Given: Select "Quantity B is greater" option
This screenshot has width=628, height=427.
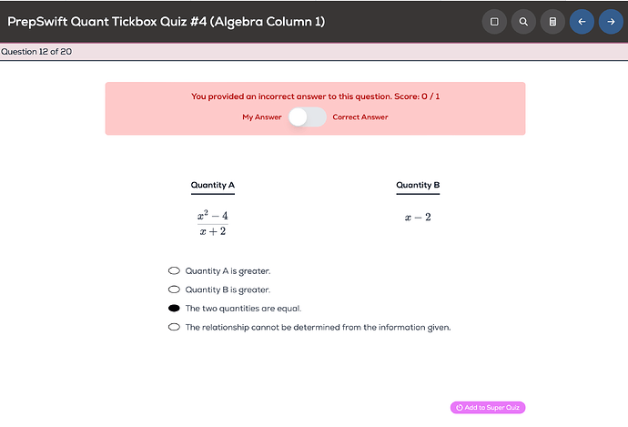Looking at the screenshot, I should (x=174, y=290).
